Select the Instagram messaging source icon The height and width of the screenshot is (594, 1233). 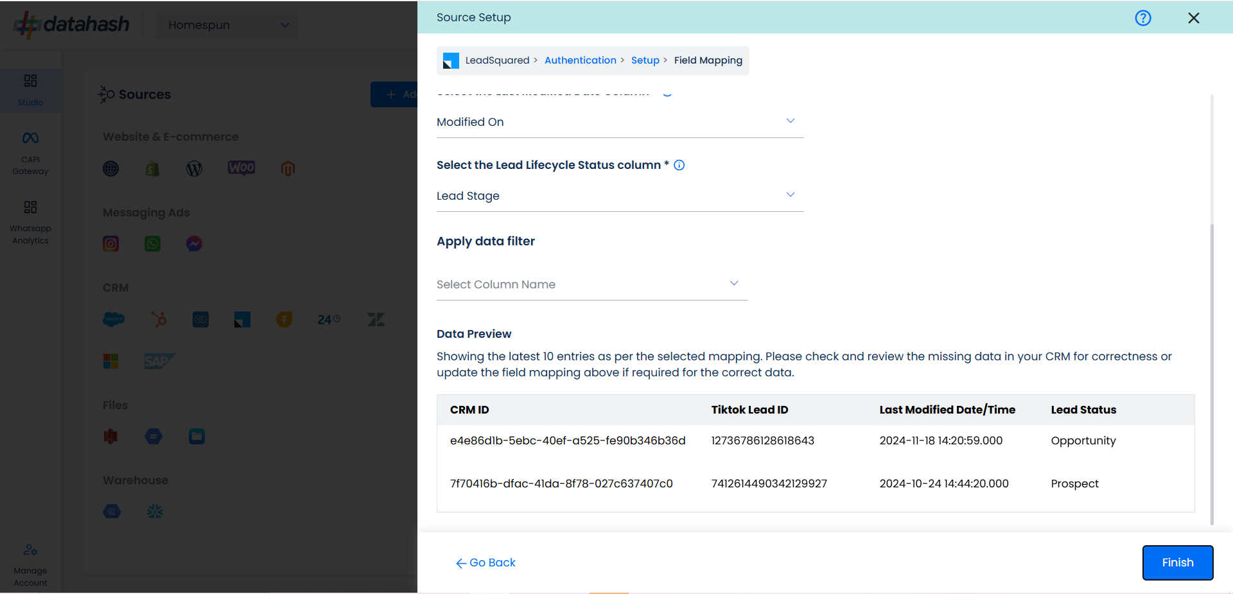point(111,243)
